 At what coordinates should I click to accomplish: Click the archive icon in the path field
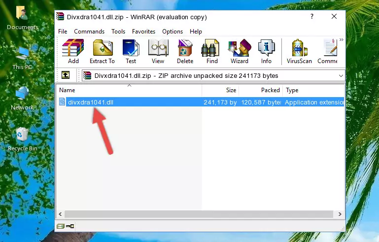click(87, 76)
